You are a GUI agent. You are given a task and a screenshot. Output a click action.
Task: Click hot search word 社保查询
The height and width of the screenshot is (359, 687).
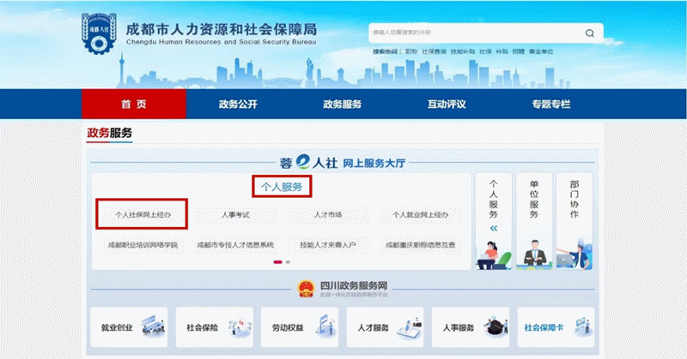(434, 51)
